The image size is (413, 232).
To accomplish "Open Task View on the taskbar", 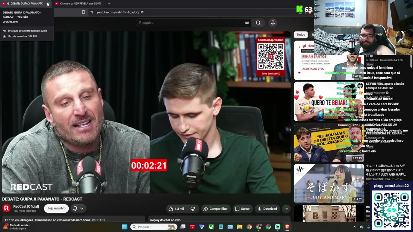I will tap(183, 227).
